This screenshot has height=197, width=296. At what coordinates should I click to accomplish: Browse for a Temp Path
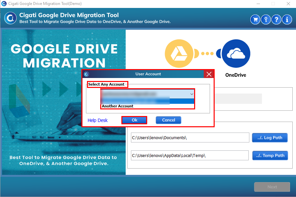pos(270,155)
